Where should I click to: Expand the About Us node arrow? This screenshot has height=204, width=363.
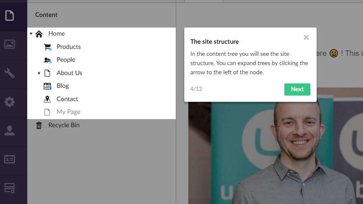point(39,73)
